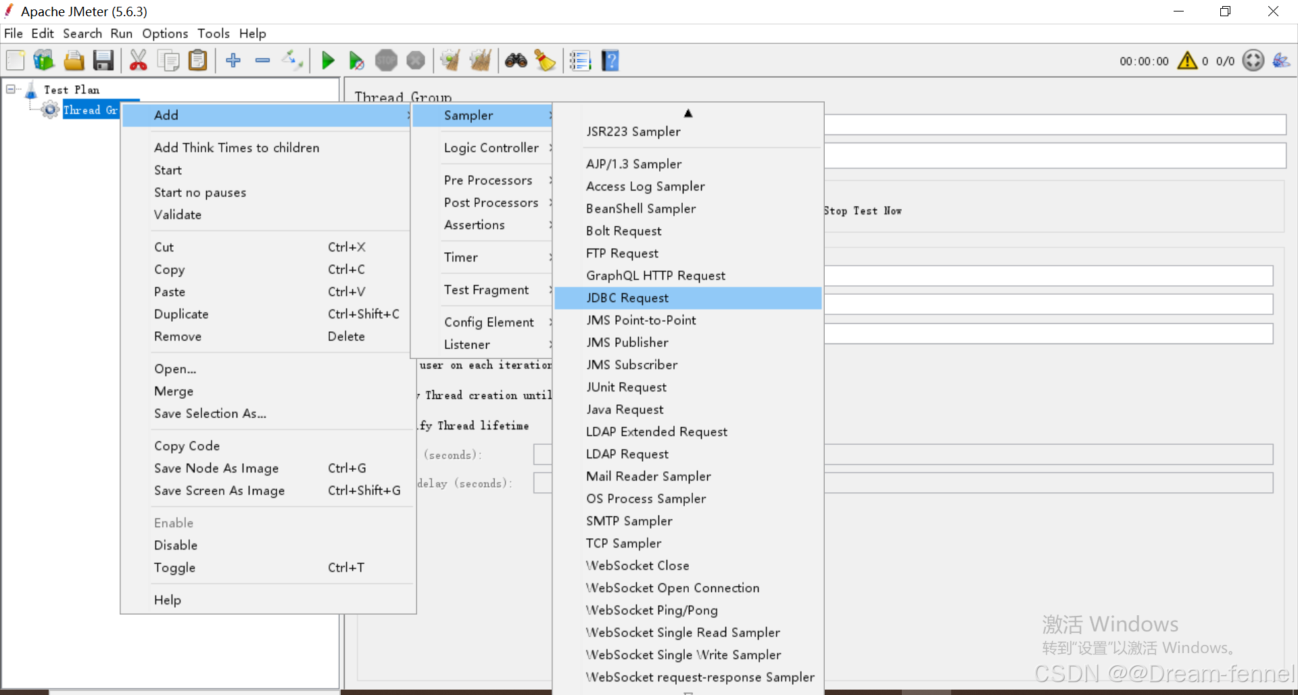Screen dimensions: 1298x695
Task: Open the Options menu
Action: tap(165, 33)
